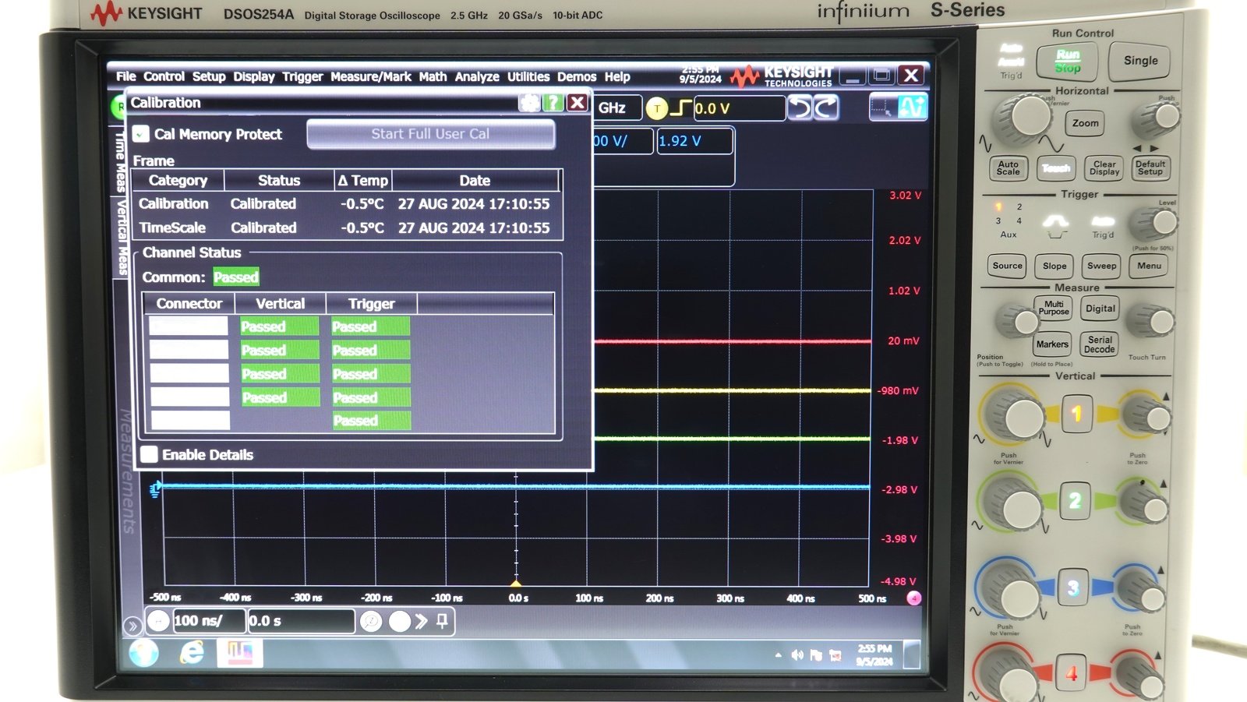Click the Category column header
Viewport: 1247px width, 702px height.
pyautogui.click(x=178, y=181)
